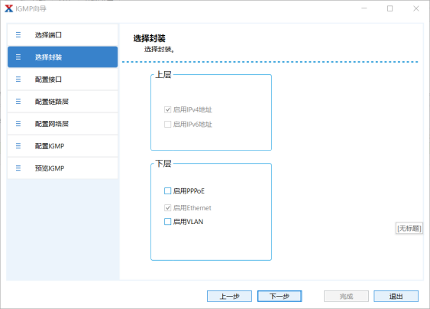Tick the 启用VLAN checkbox
This screenshot has height=309, width=430.
(167, 222)
